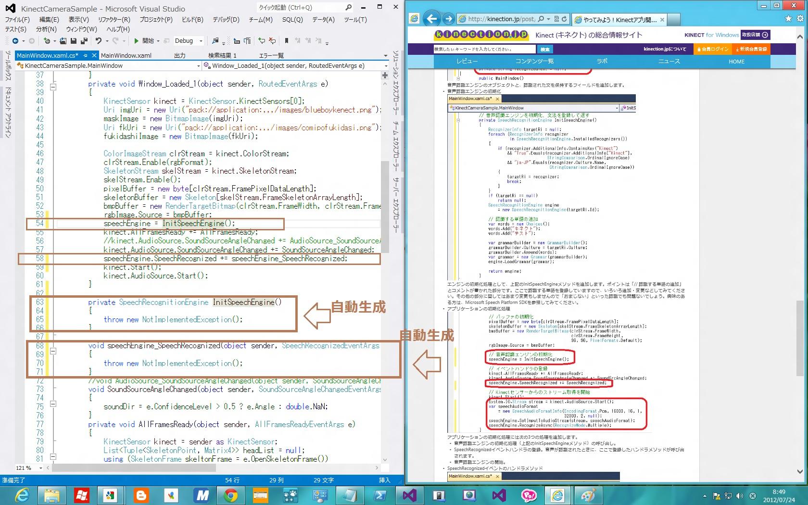The width and height of the screenshot is (808, 505).
Task: Expand the KinectCameraSample.MainWindow class dropdown
Action: [x=198, y=66]
